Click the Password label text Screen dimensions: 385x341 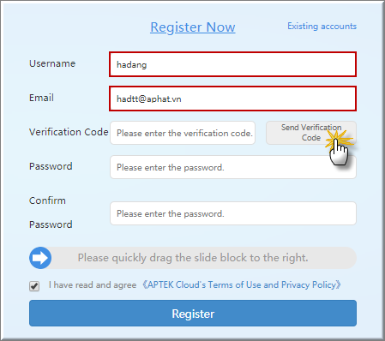[x=51, y=166]
